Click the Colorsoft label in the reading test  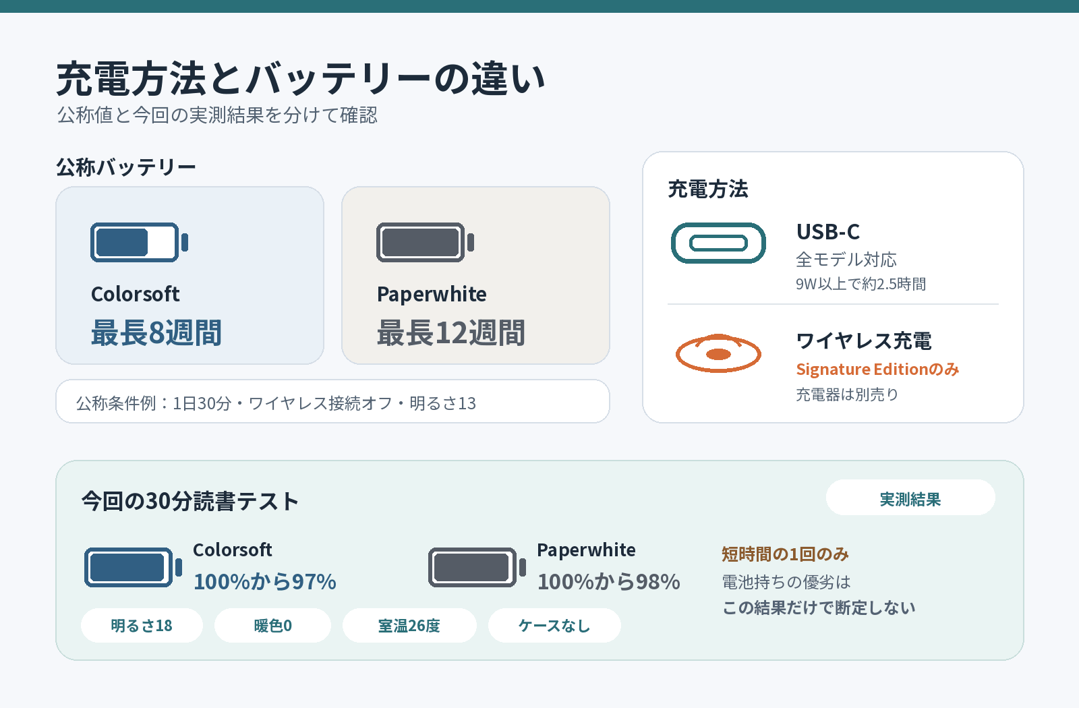pos(233,550)
